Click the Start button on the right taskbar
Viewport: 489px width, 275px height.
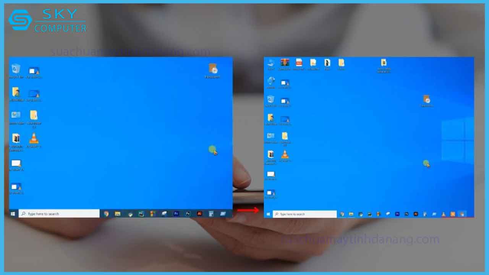[268, 214]
